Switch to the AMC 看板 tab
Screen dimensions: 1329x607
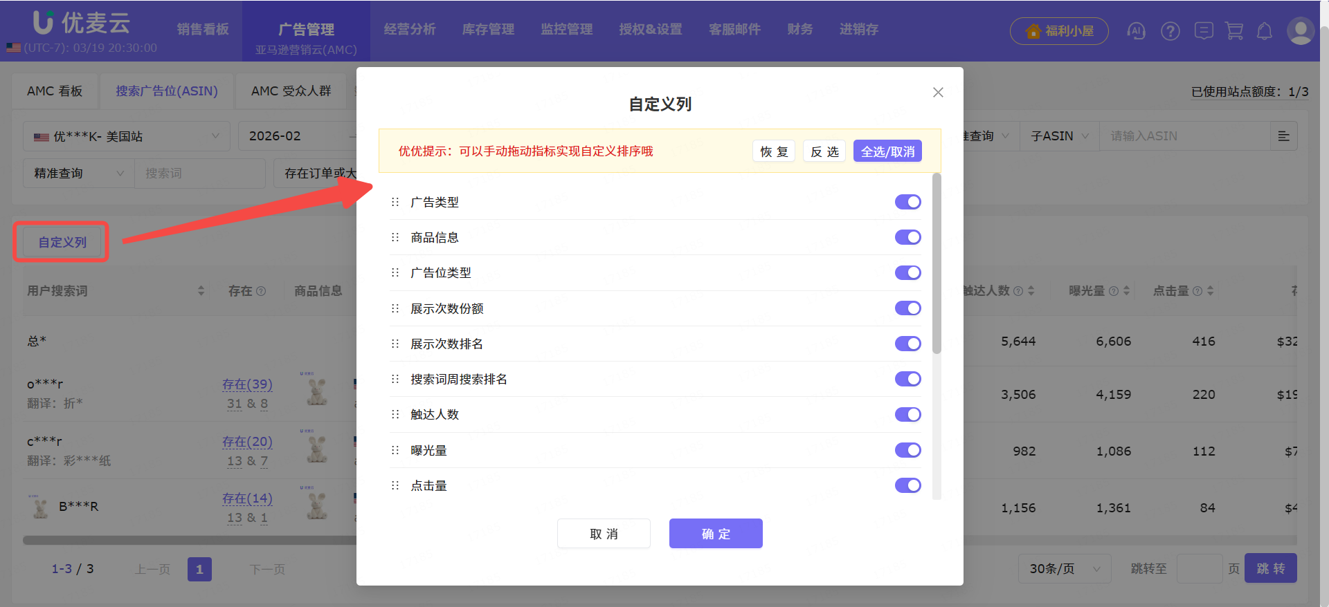pyautogui.click(x=55, y=91)
